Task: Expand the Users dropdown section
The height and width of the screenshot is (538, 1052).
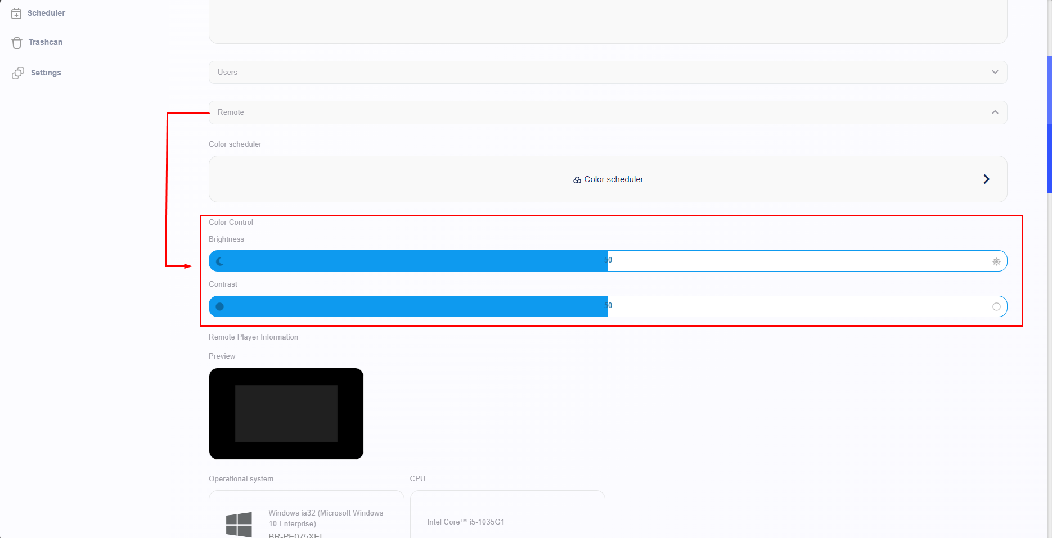Action: pyautogui.click(x=608, y=73)
